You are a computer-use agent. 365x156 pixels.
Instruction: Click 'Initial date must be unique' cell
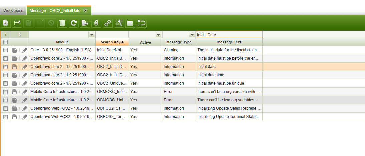(x=229, y=83)
